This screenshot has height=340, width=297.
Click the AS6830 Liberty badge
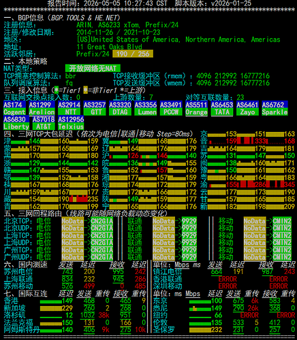pos(16,123)
